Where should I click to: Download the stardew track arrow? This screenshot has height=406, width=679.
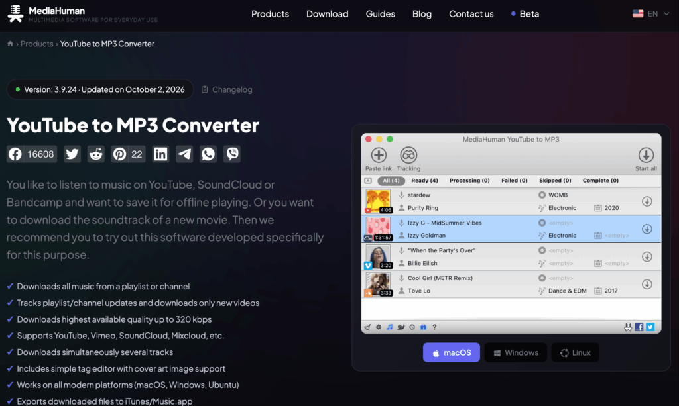(647, 201)
